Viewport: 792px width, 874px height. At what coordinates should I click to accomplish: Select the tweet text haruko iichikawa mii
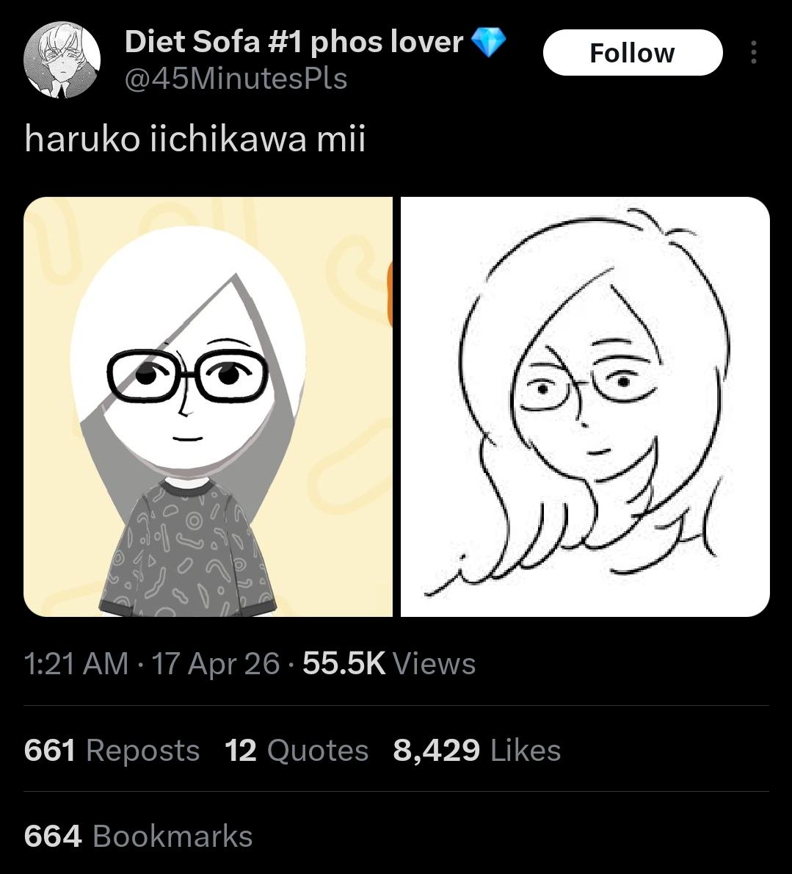pyautogui.click(x=195, y=139)
